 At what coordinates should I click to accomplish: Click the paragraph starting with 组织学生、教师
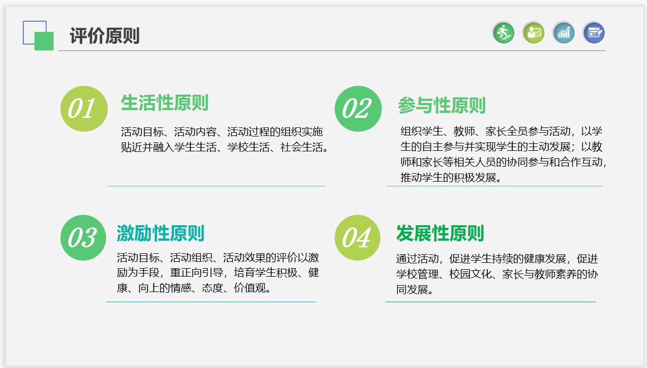click(x=501, y=154)
